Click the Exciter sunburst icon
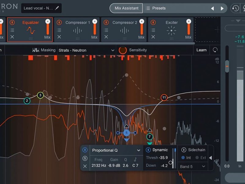245x184 pixels. (x=171, y=30)
